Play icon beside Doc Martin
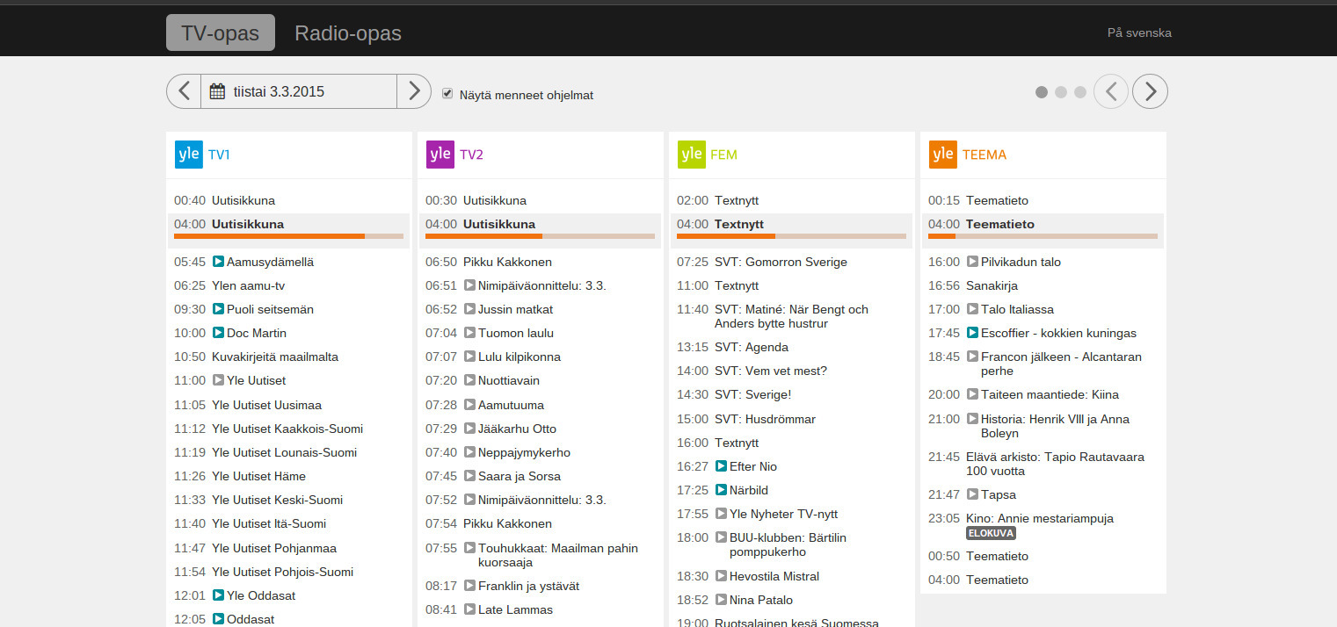 tap(218, 333)
